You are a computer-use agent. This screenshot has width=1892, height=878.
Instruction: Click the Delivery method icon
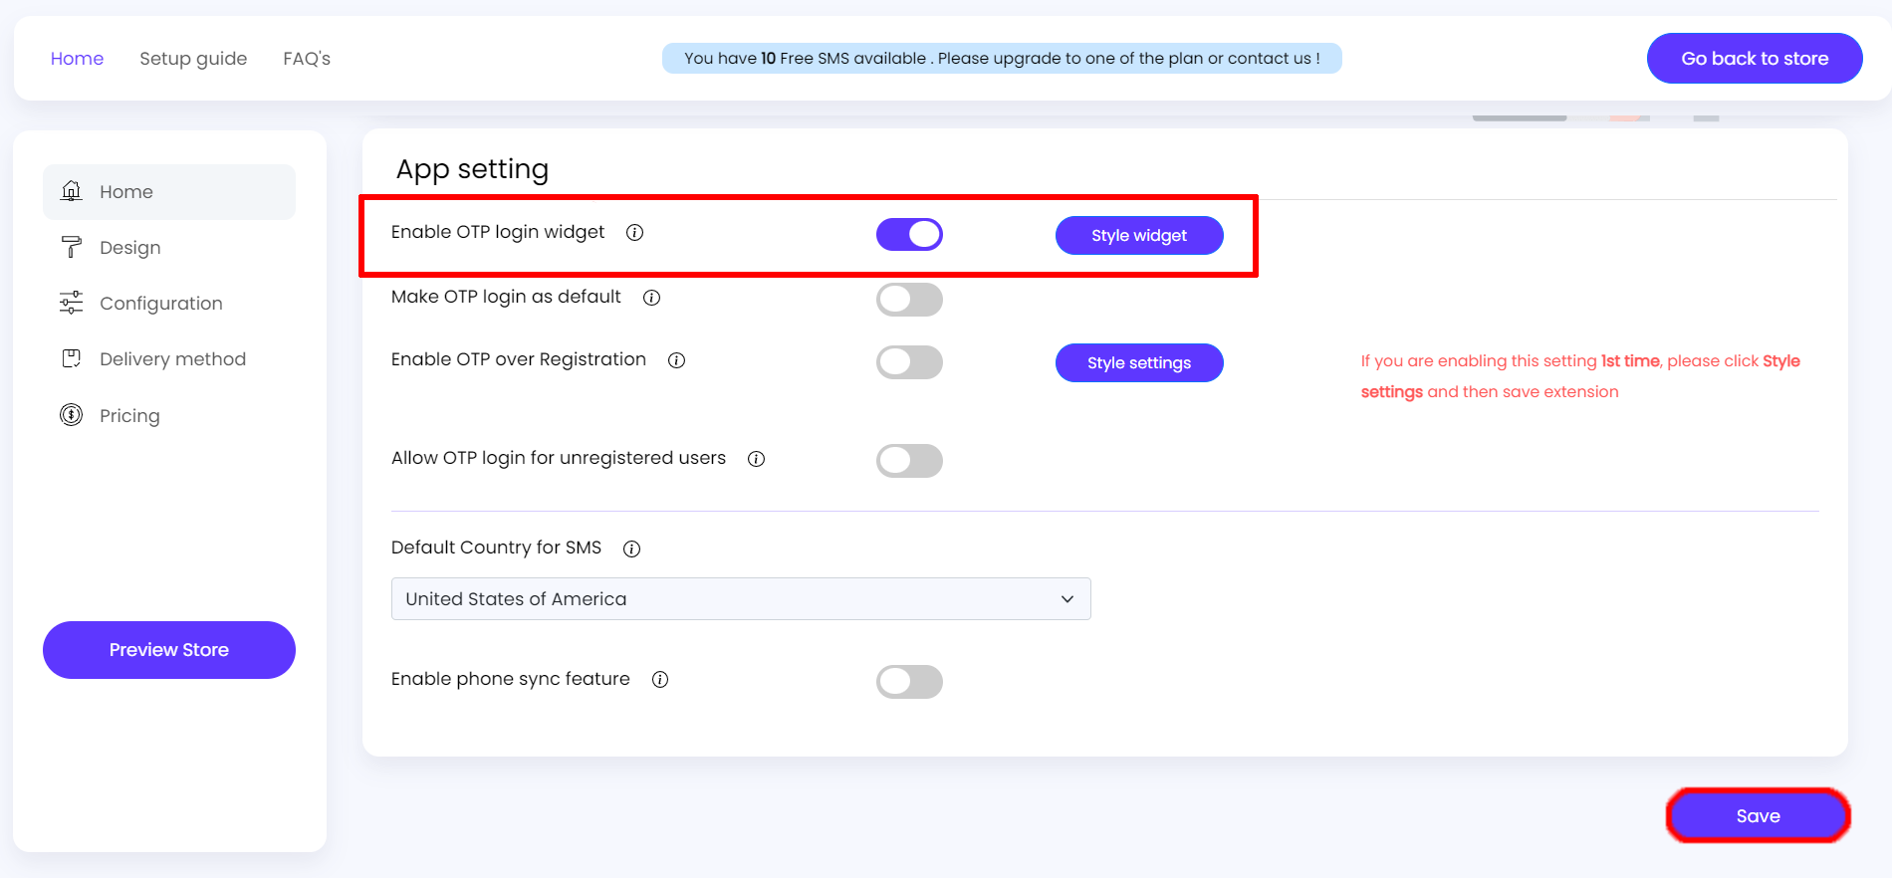click(x=72, y=358)
